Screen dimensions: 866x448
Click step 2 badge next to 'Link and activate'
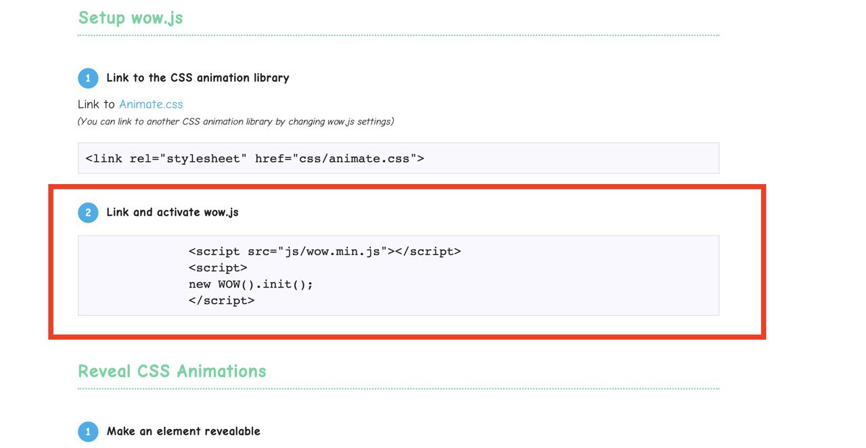(88, 212)
